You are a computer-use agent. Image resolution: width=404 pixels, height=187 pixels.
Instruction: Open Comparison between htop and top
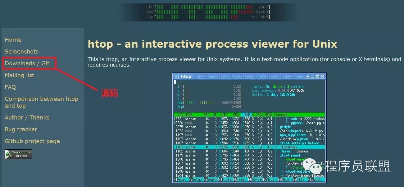[41, 102]
